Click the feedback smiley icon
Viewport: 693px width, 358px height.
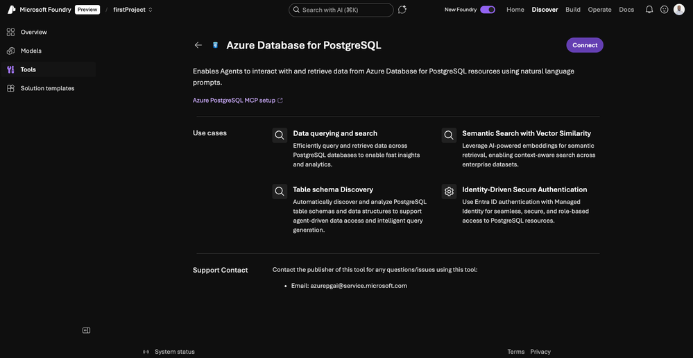tap(664, 10)
